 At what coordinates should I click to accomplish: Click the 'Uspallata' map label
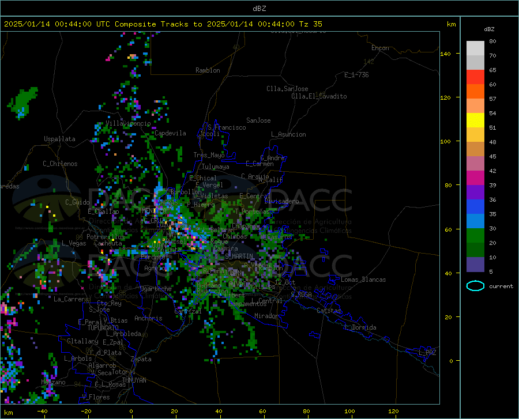pos(59,139)
